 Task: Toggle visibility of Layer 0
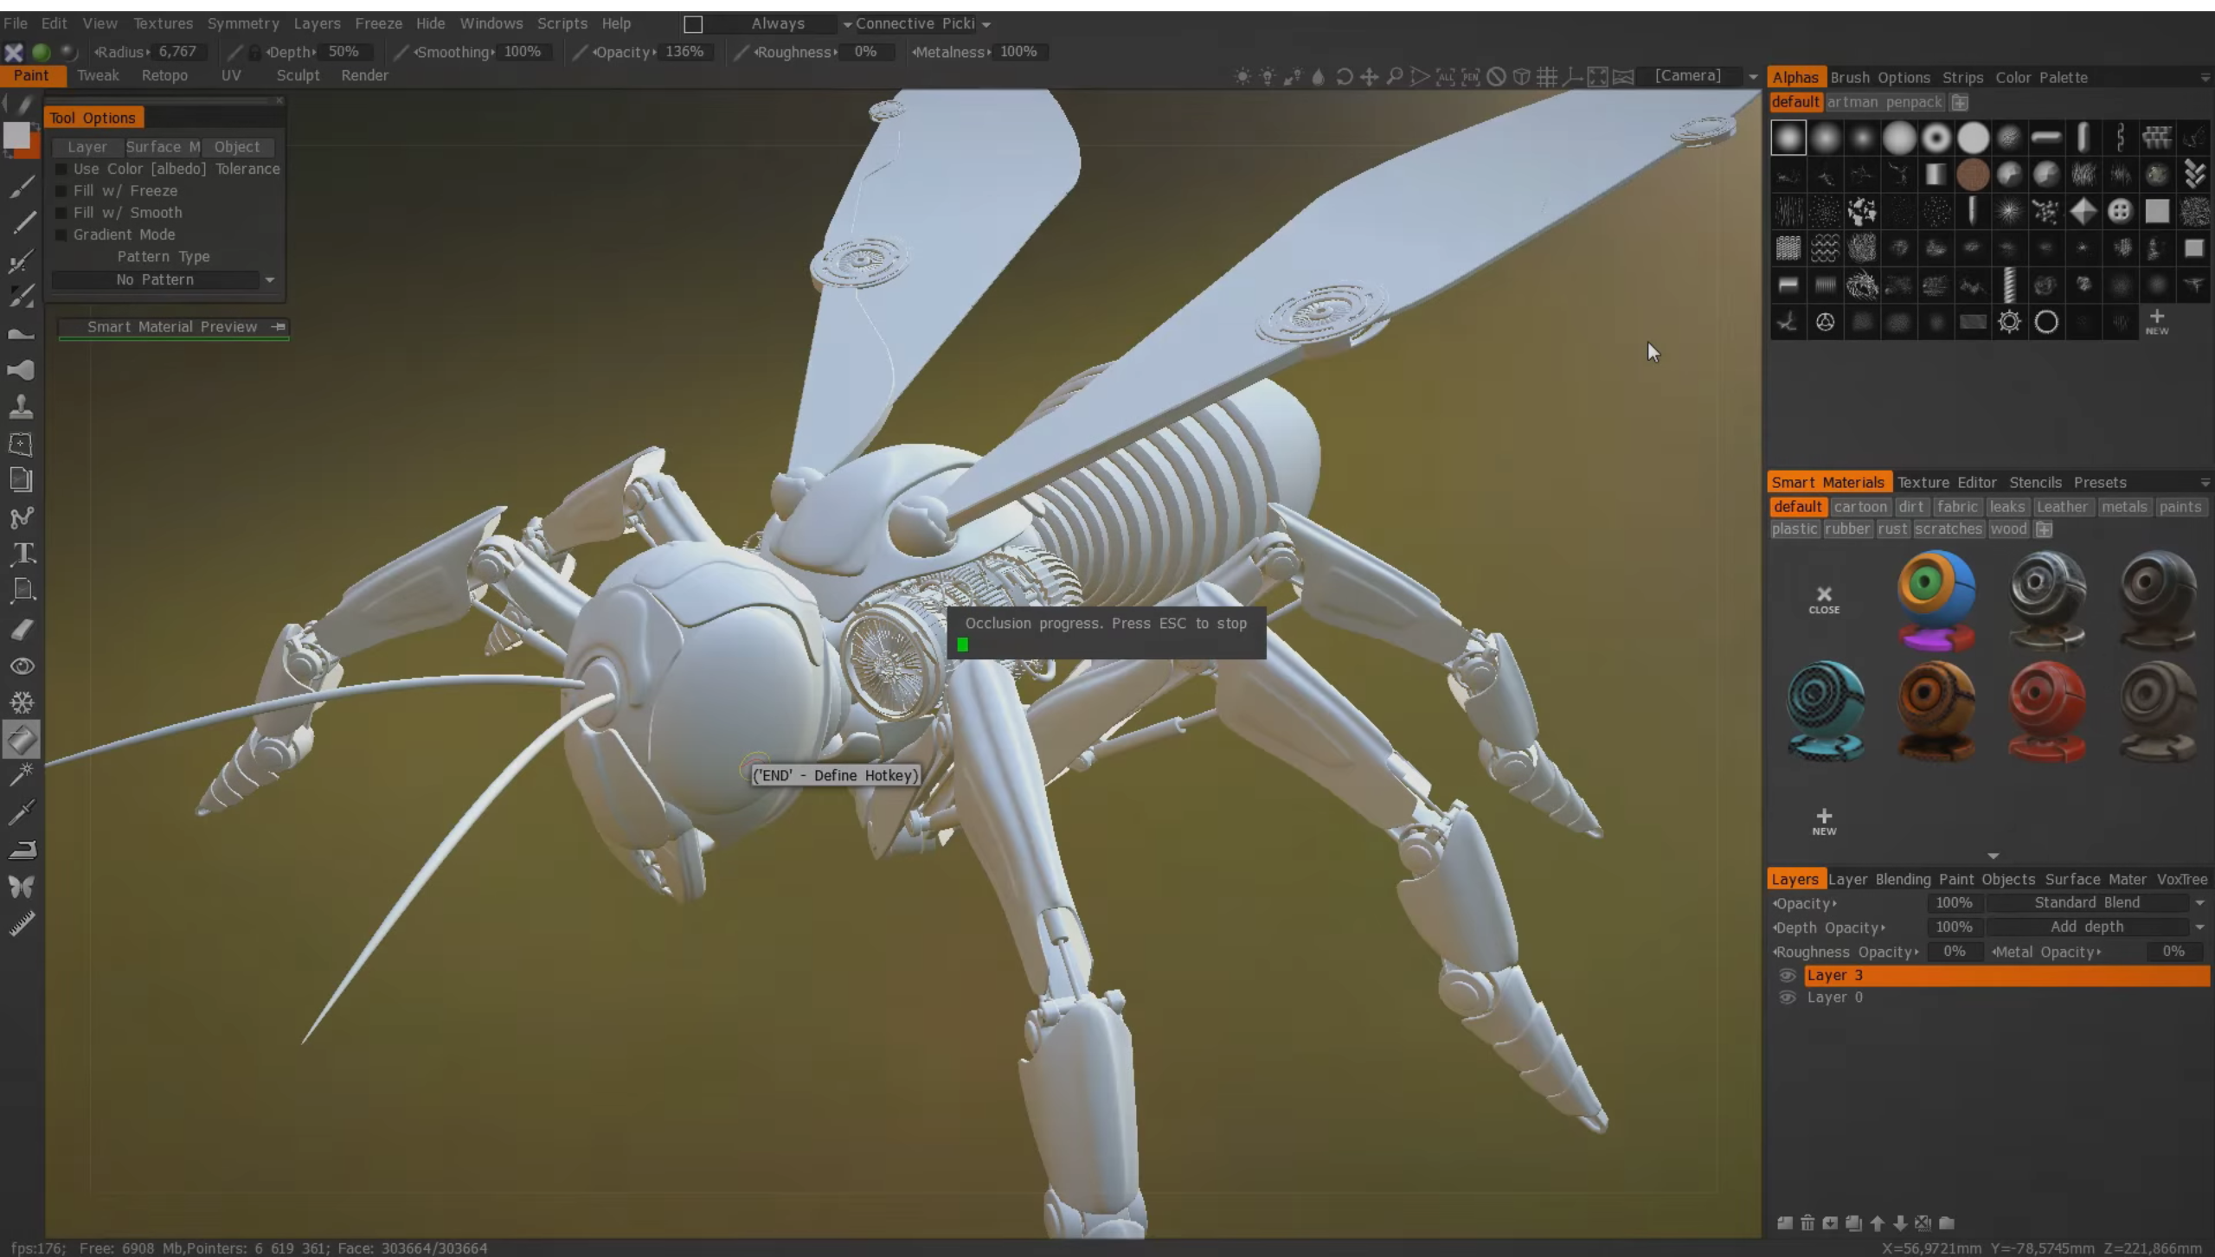(1788, 997)
